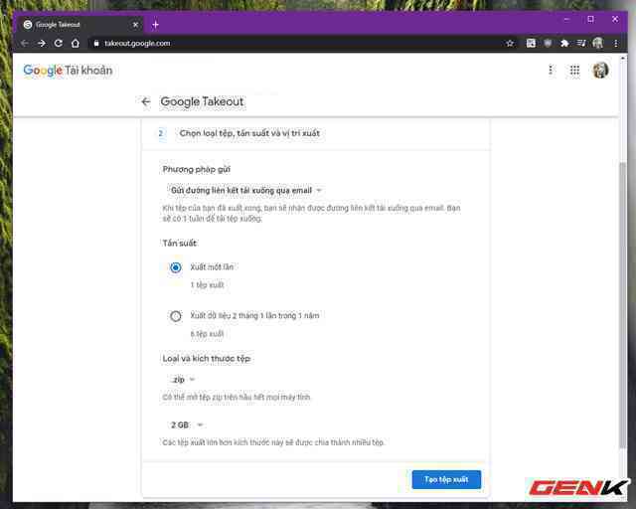This screenshot has height=509, width=636.
Task: Click the padlock site info icon
Action: pos(96,43)
